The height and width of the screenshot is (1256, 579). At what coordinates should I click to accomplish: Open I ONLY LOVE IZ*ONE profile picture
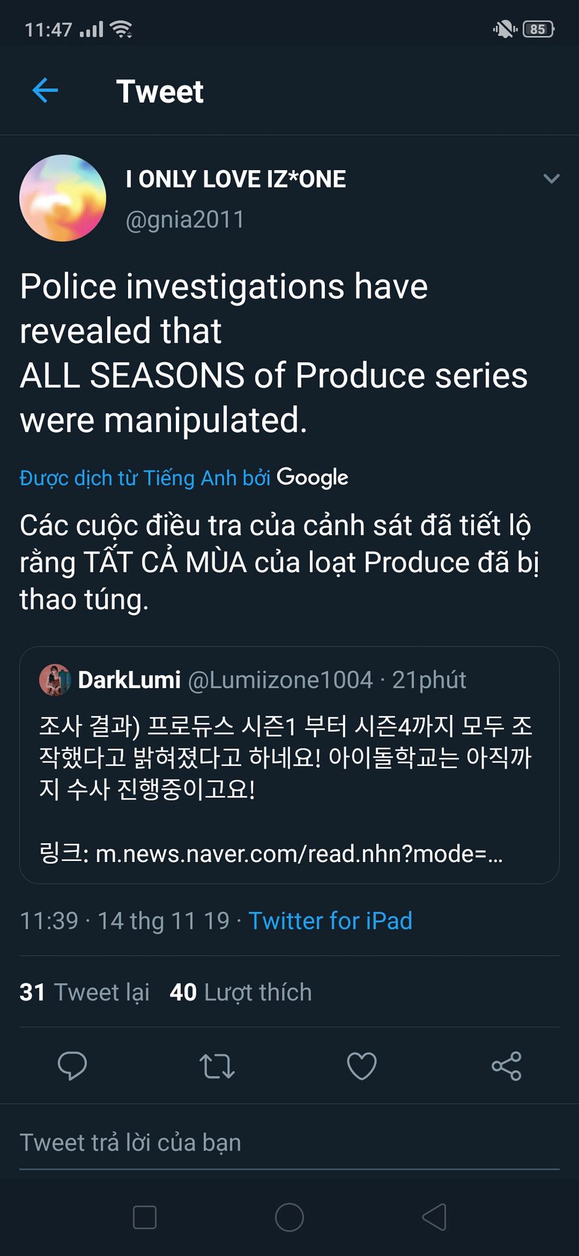pyautogui.click(x=63, y=198)
